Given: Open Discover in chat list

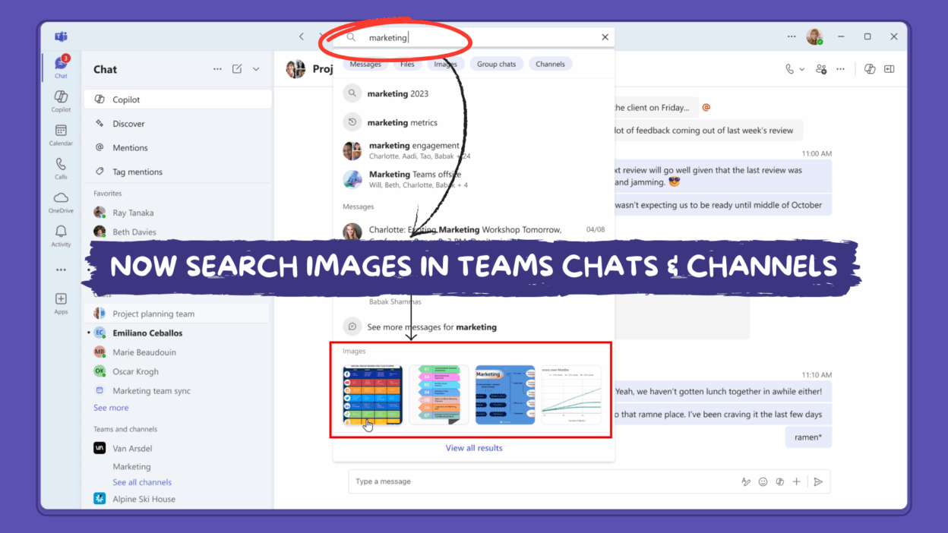Looking at the screenshot, I should pyautogui.click(x=177, y=124).
